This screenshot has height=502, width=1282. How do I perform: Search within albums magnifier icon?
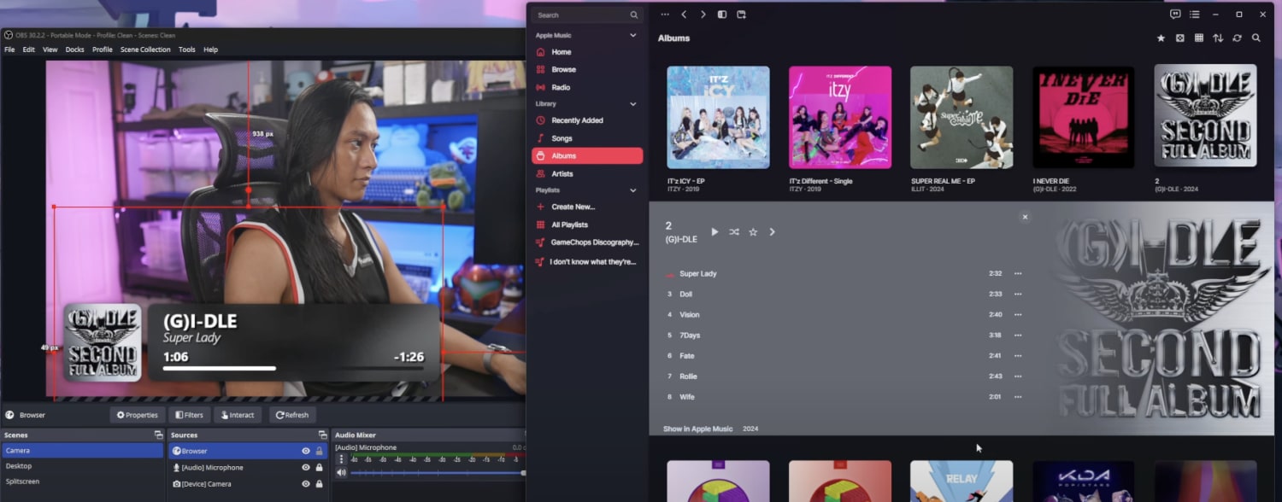pos(1256,38)
